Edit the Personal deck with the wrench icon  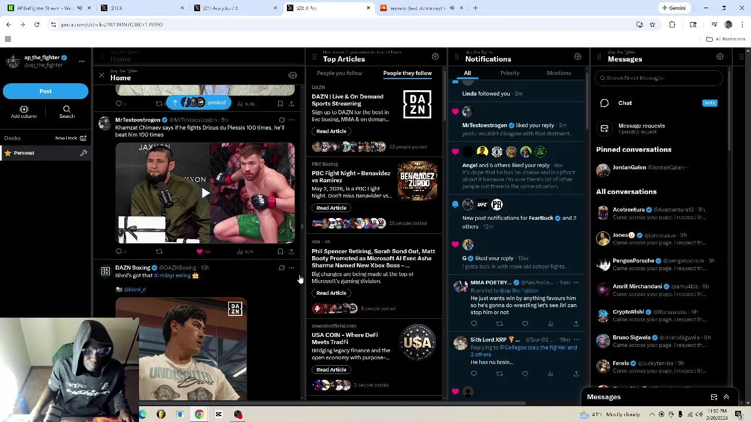click(x=83, y=153)
